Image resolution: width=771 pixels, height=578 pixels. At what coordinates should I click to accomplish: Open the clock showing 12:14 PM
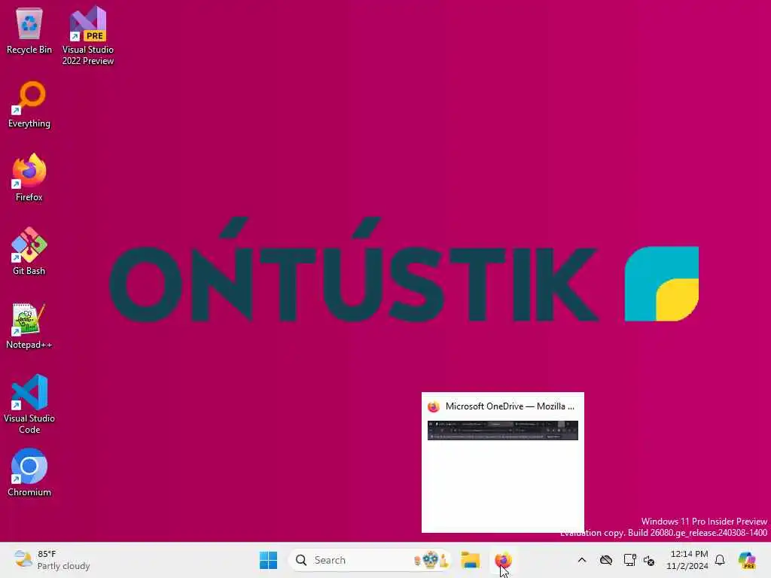coord(687,560)
